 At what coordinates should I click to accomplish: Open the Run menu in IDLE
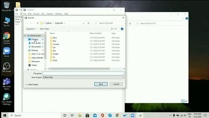[x=43, y=14]
